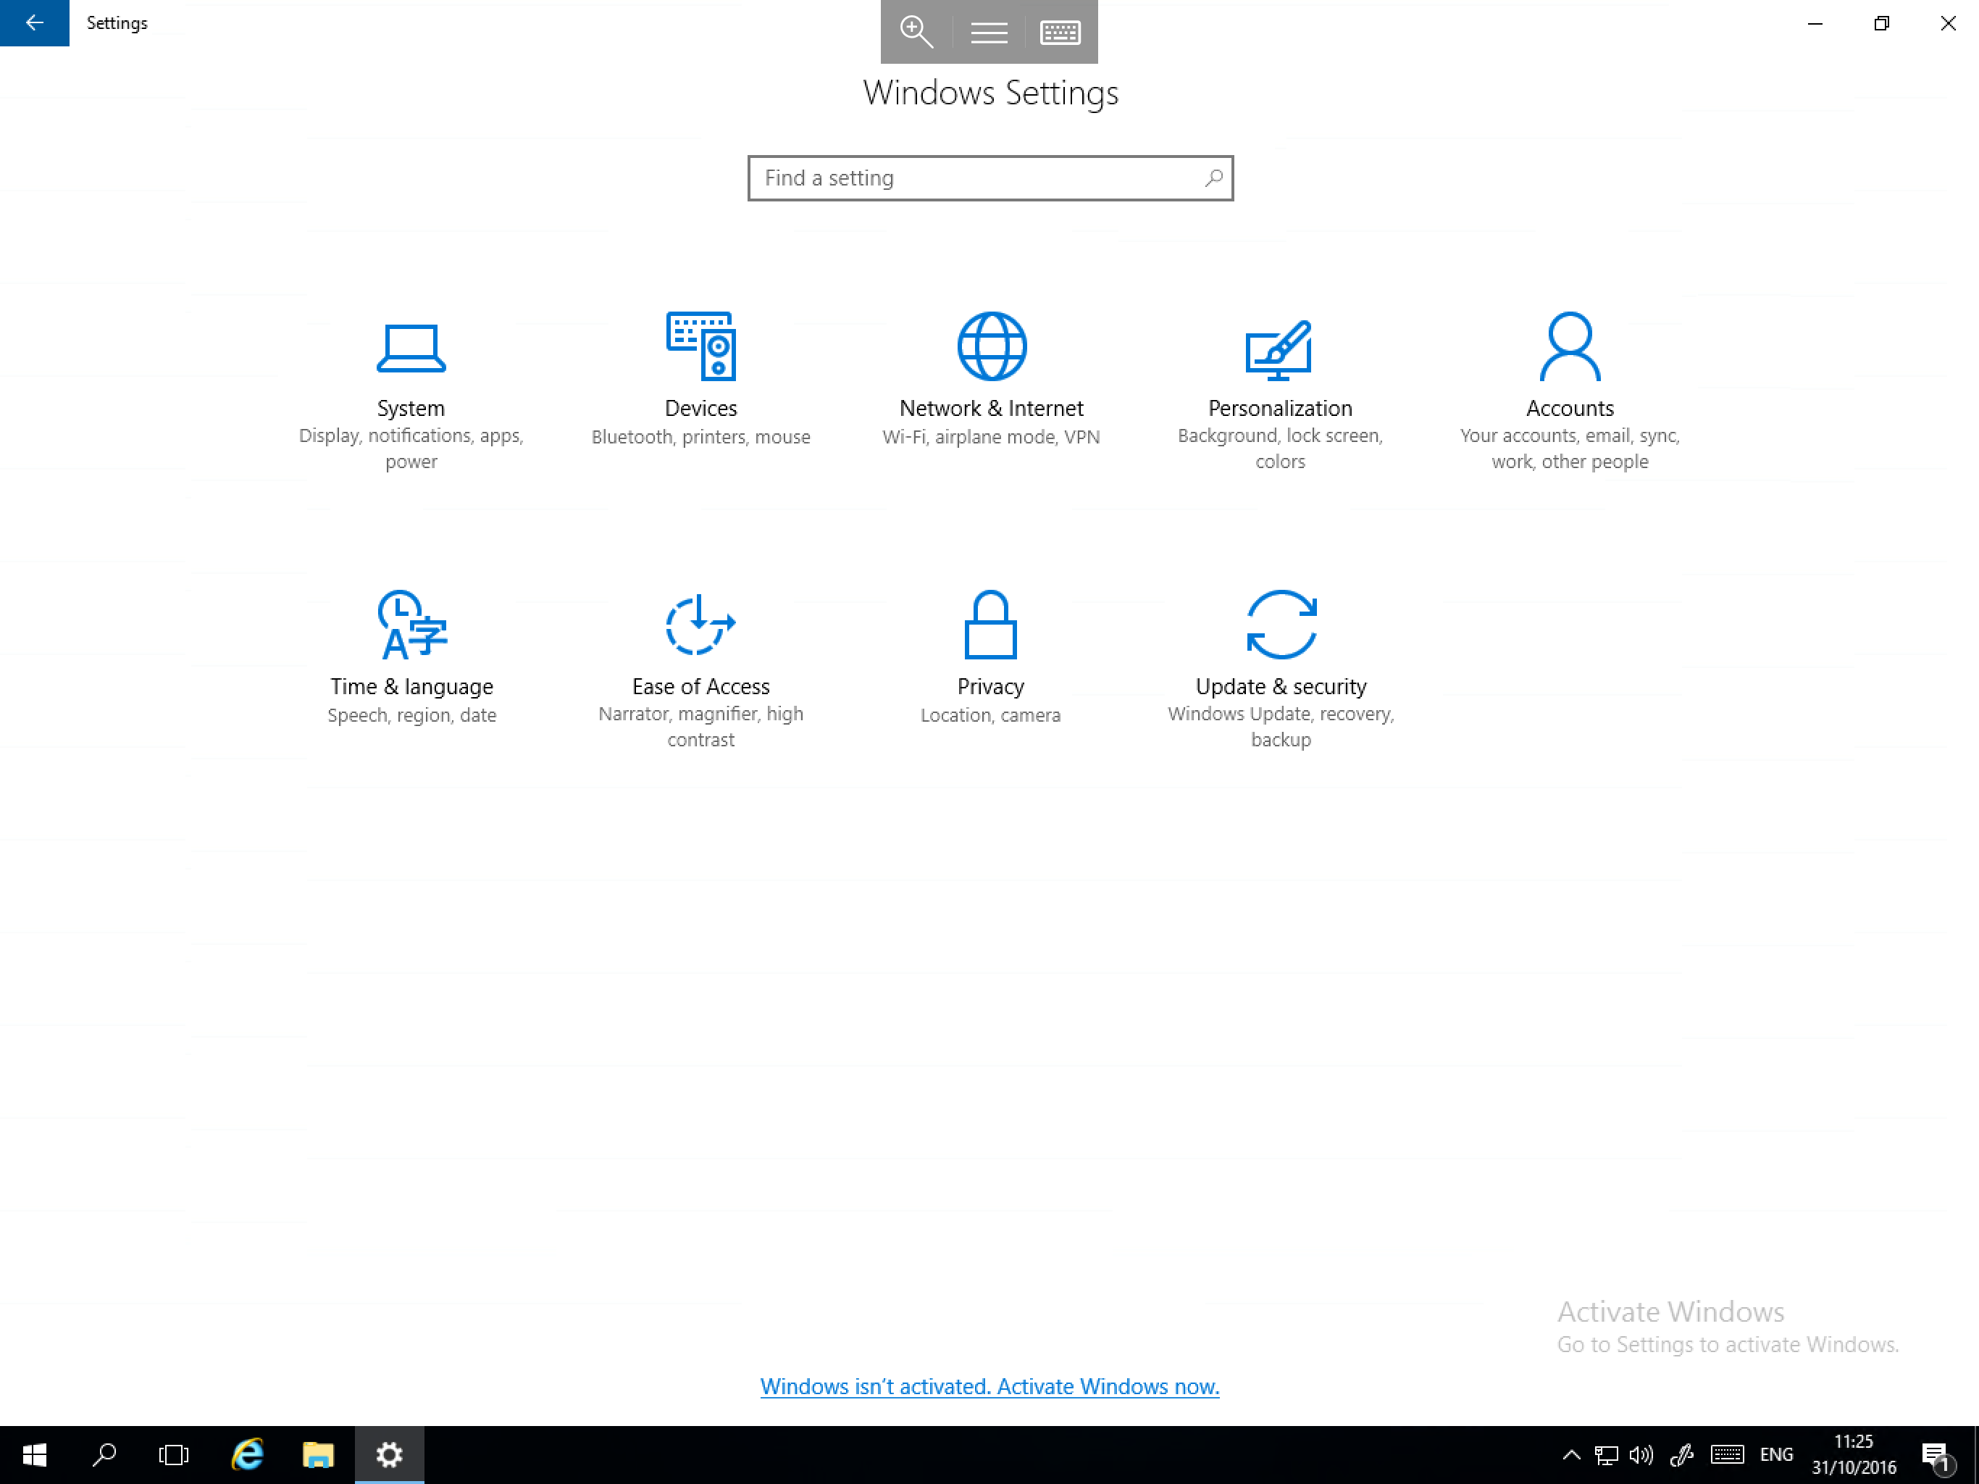
Task: Click "Location, camera" description
Action: [x=990, y=715]
